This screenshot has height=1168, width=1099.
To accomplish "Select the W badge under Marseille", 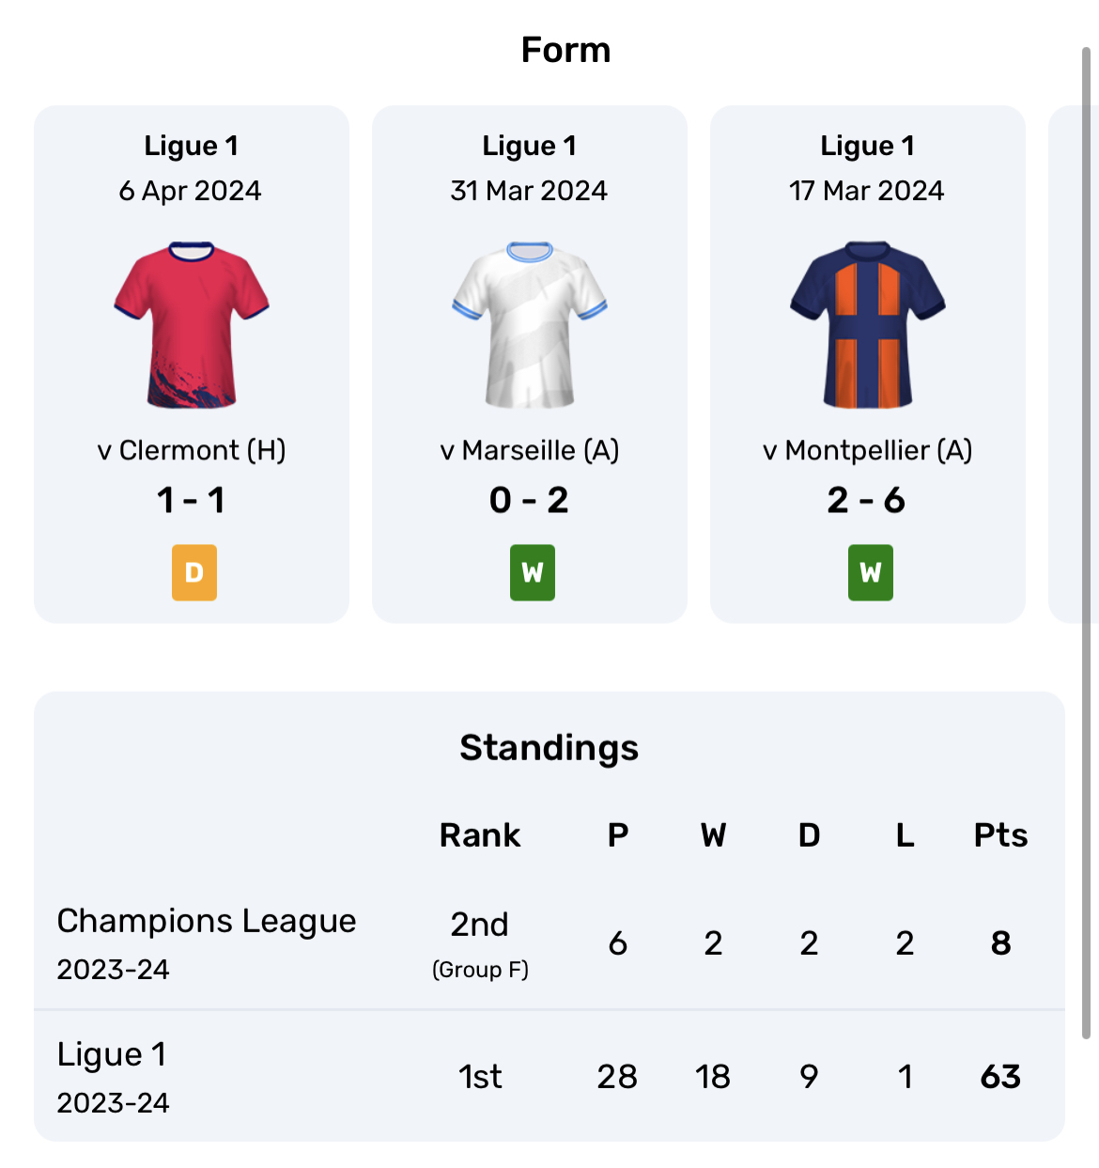I will (533, 572).
